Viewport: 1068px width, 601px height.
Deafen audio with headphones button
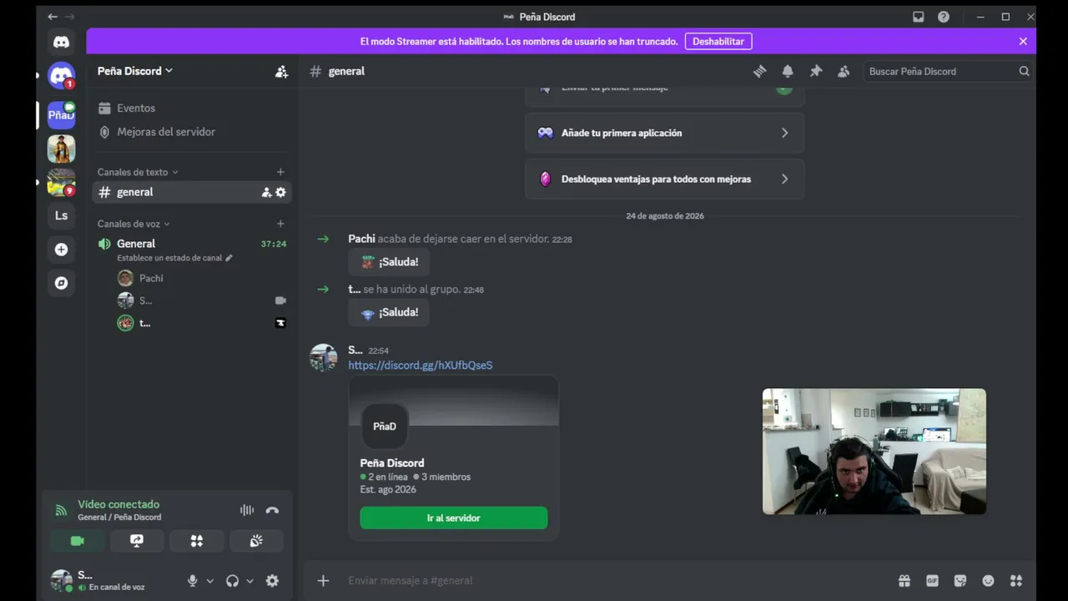click(x=233, y=581)
